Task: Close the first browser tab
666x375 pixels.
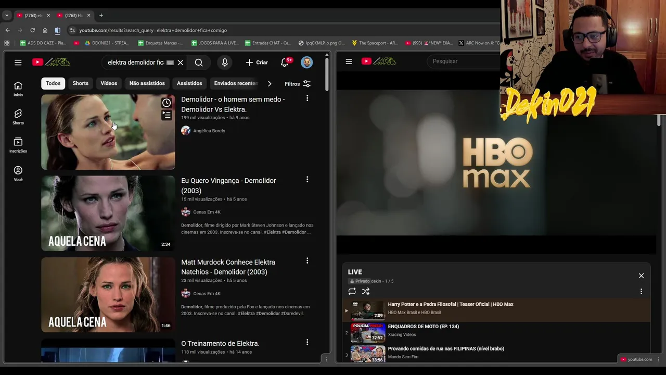Action: (48, 15)
